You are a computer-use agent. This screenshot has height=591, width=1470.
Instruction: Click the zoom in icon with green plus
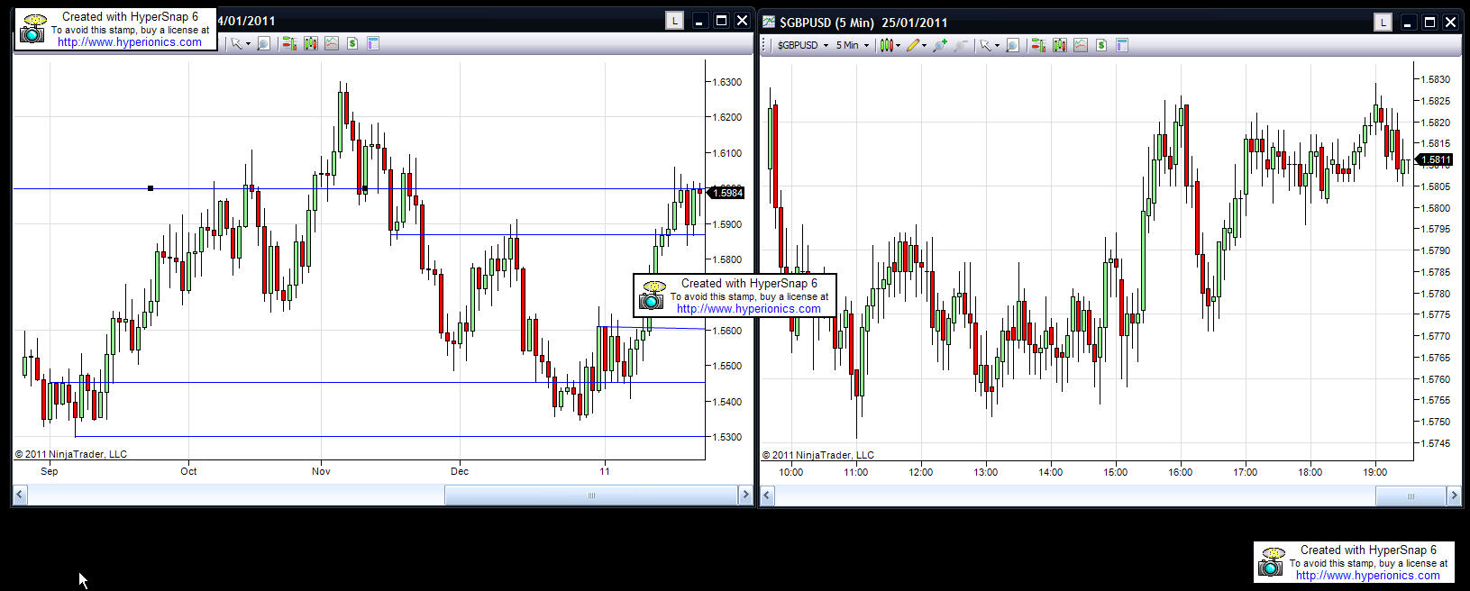[x=940, y=45]
